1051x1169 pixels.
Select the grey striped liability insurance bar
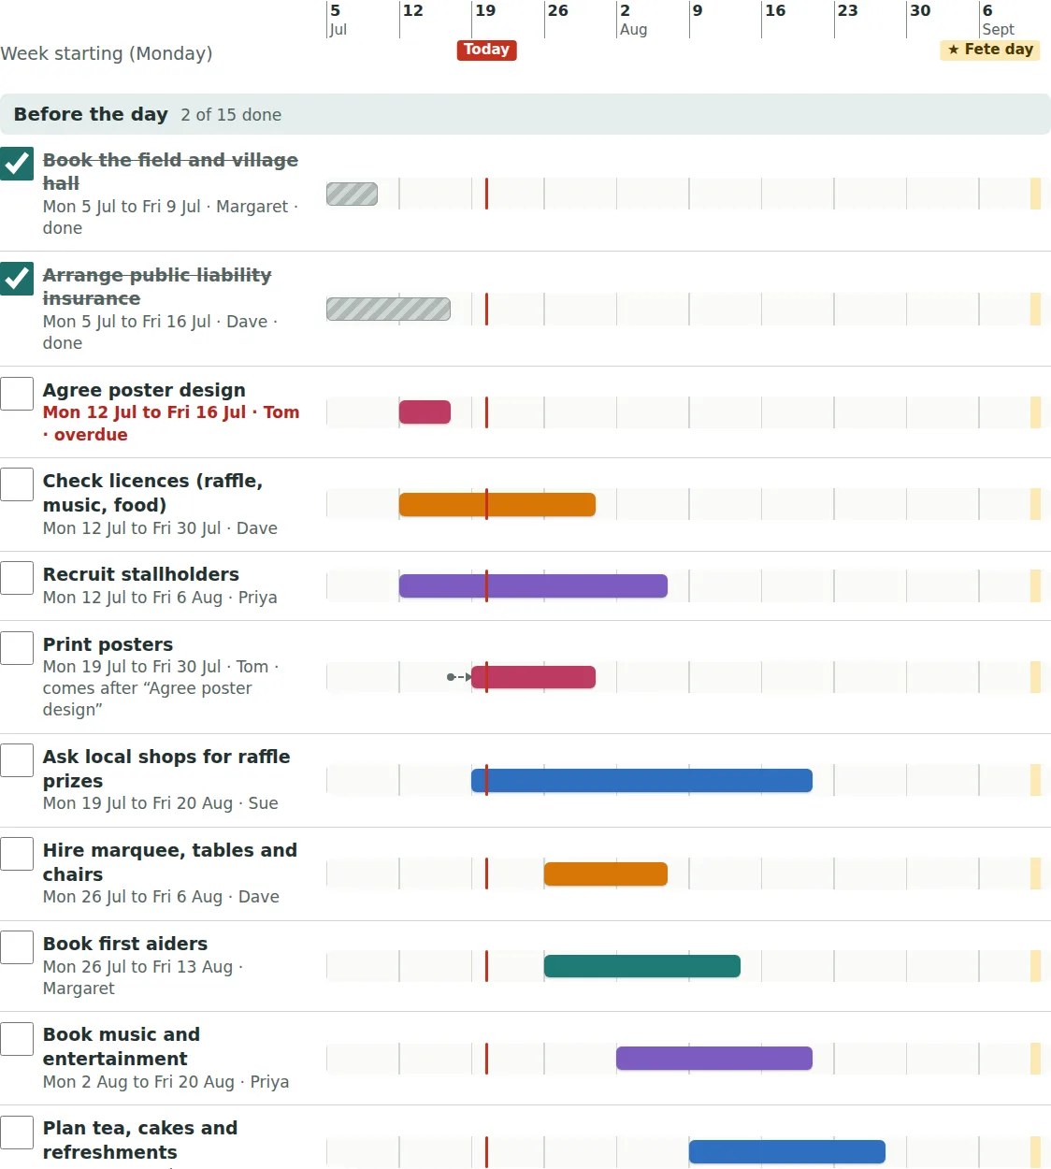[x=388, y=309]
